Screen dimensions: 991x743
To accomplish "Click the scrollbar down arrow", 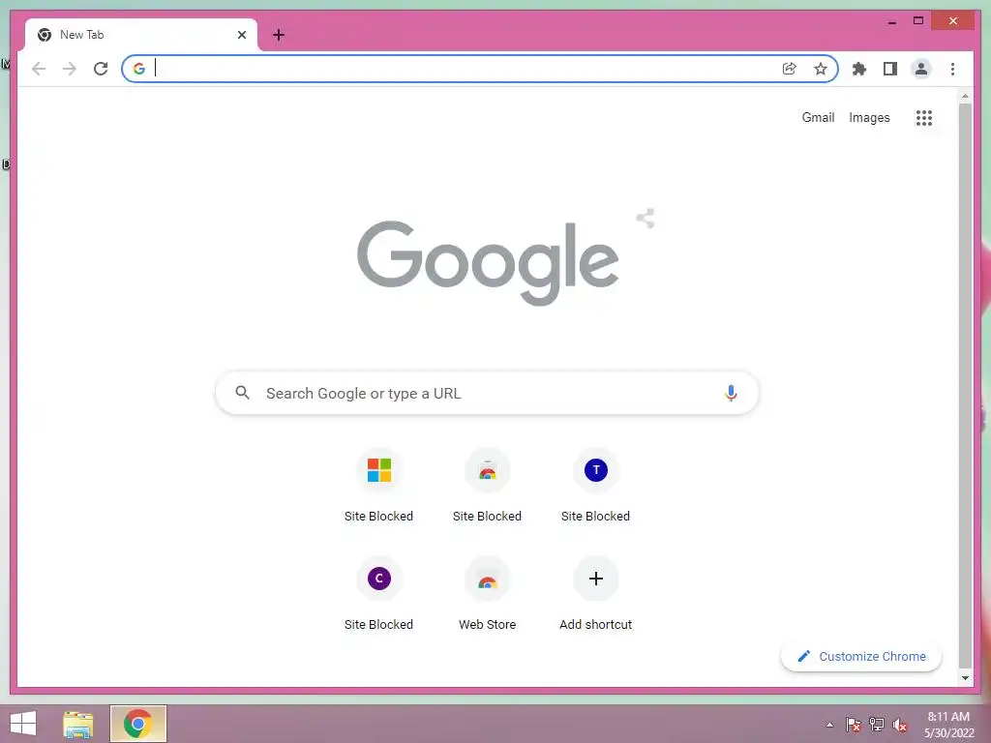I will [965, 678].
